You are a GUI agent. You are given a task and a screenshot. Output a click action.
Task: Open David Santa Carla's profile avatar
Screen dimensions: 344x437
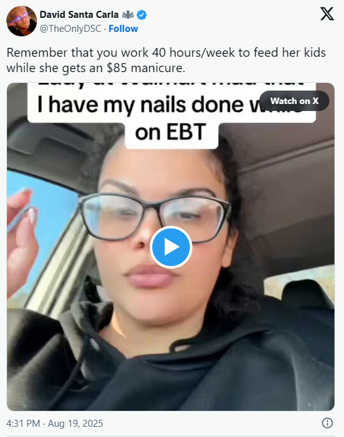pyautogui.click(x=22, y=21)
